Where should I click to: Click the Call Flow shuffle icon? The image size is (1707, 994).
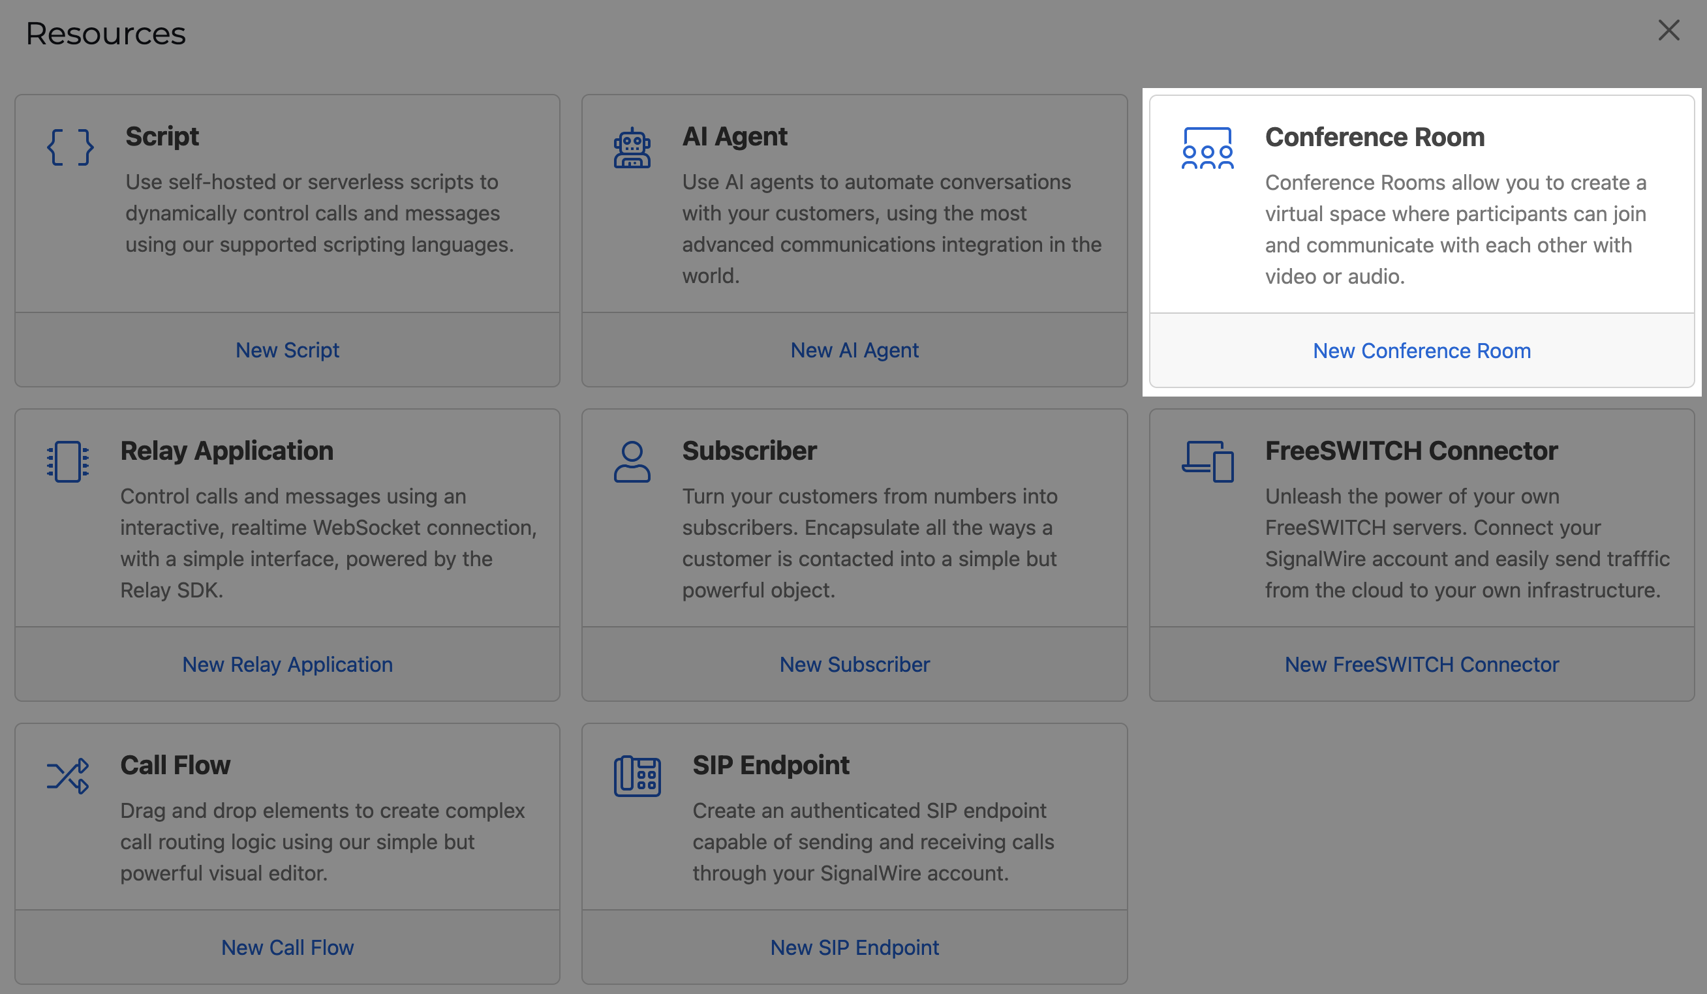click(68, 776)
